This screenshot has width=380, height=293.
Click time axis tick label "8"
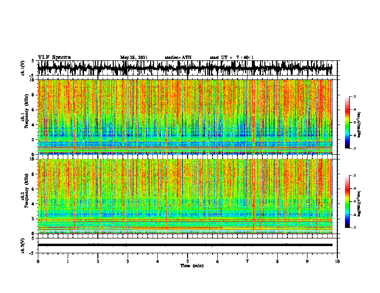(x=277, y=261)
